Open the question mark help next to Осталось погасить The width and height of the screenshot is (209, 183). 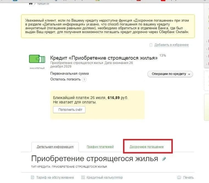pos(84,80)
